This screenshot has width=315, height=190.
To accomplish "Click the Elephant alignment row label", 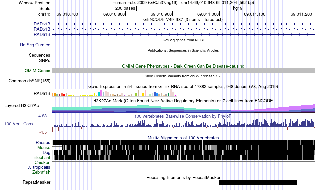I will coord(42,157).
